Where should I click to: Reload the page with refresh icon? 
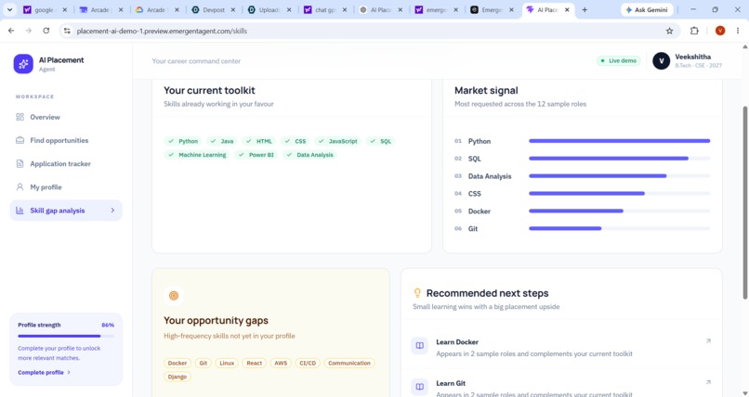46,31
